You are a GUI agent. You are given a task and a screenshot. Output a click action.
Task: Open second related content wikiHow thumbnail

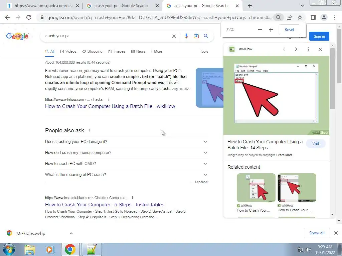[297, 188]
